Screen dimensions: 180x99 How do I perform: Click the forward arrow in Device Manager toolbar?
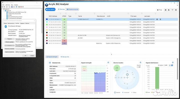[4, 7]
